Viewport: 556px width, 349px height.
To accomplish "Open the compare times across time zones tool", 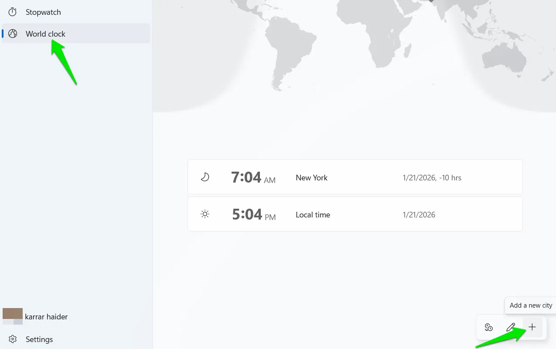I will [488, 327].
